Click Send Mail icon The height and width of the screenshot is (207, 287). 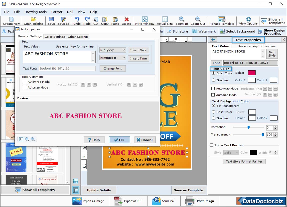[x=156, y=201]
